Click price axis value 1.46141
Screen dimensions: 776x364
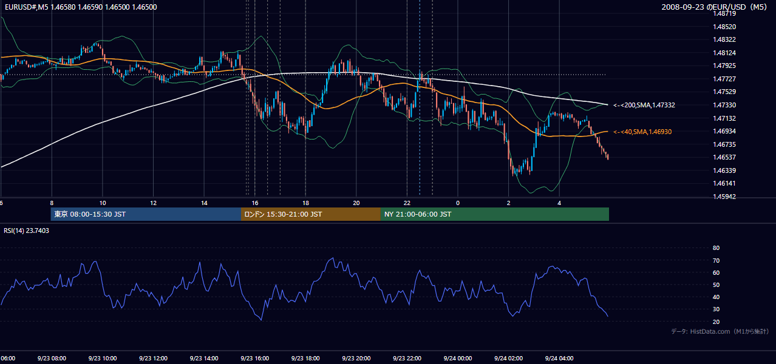724,183
